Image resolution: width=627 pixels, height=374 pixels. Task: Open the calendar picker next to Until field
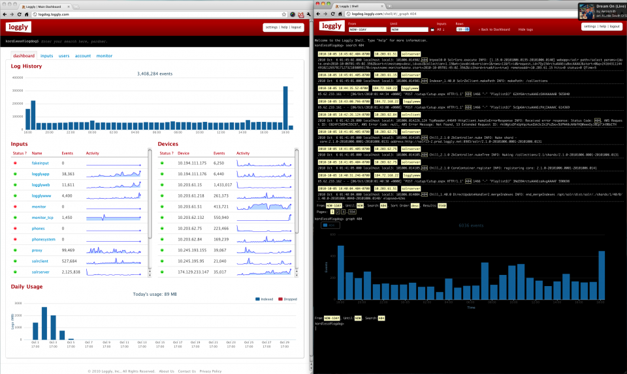[x=432, y=29]
